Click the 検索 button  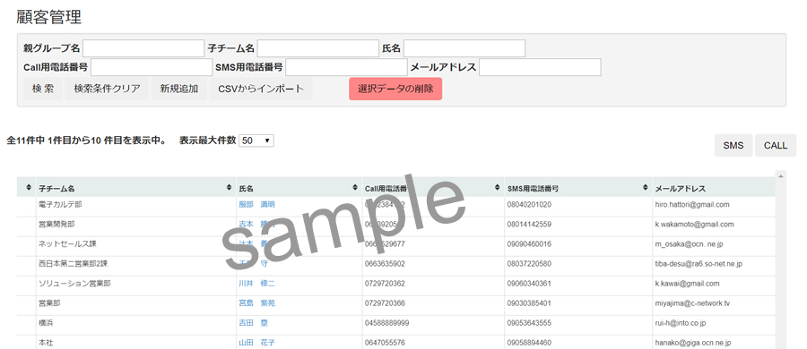pos(43,89)
